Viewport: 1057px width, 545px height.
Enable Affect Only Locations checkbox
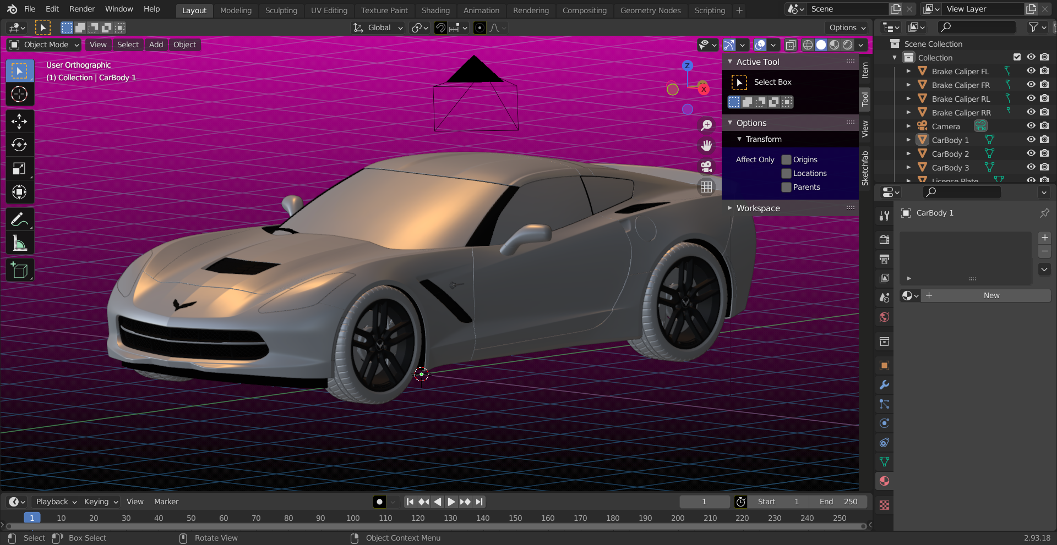click(786, 173)
